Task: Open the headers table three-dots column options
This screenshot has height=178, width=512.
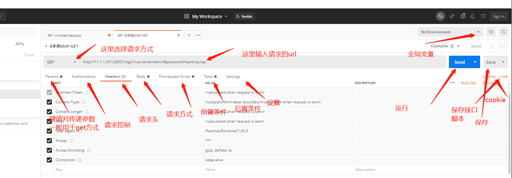Action: tap(452, 83)
